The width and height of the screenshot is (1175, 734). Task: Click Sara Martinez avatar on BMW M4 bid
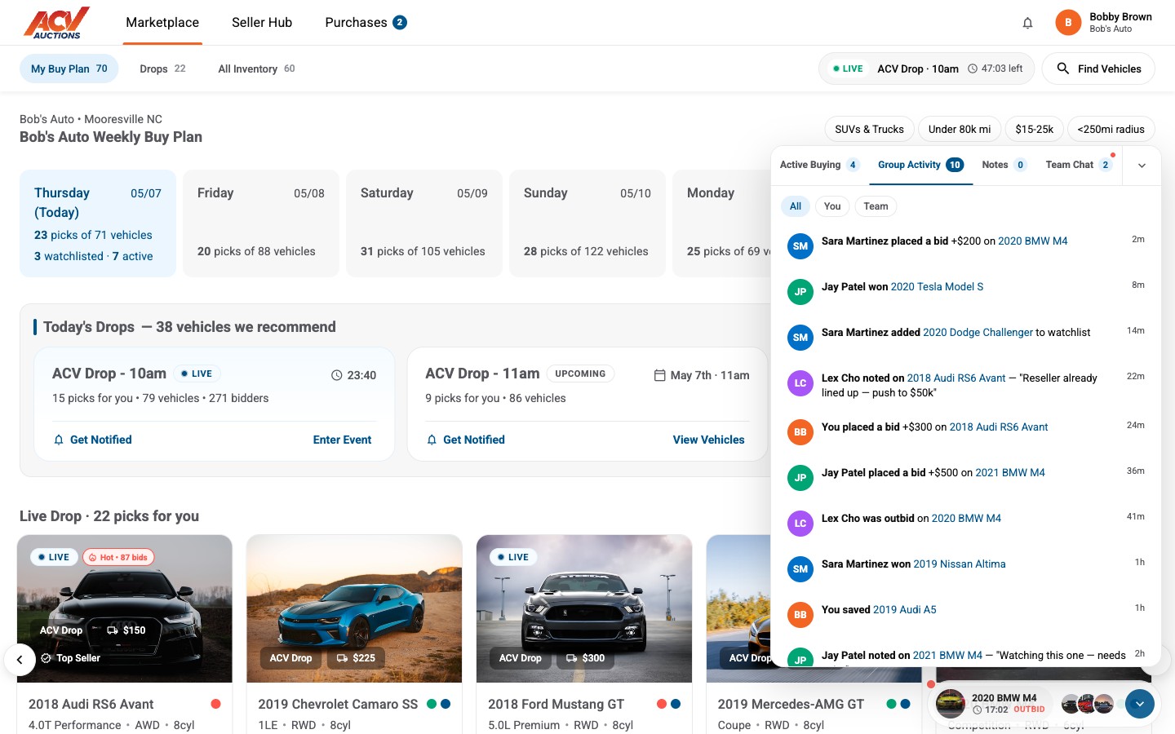(800, 246)
